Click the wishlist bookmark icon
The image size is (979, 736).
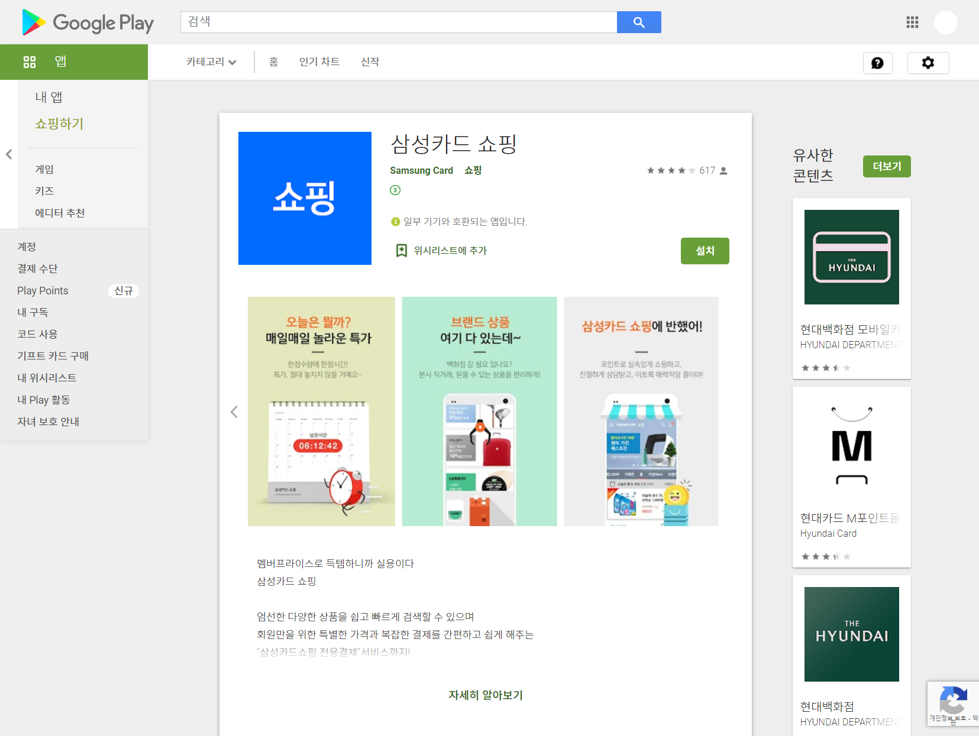(x=402, y=251)
